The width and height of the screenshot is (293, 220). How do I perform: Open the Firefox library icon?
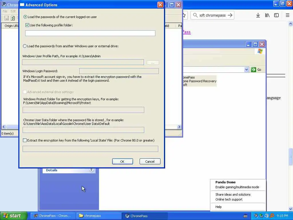pyautogui.click(x=267, y=15)
